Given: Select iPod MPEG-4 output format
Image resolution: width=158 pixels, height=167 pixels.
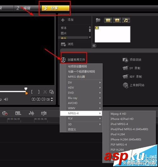Looking at the screenshot, I should [129, 124].
